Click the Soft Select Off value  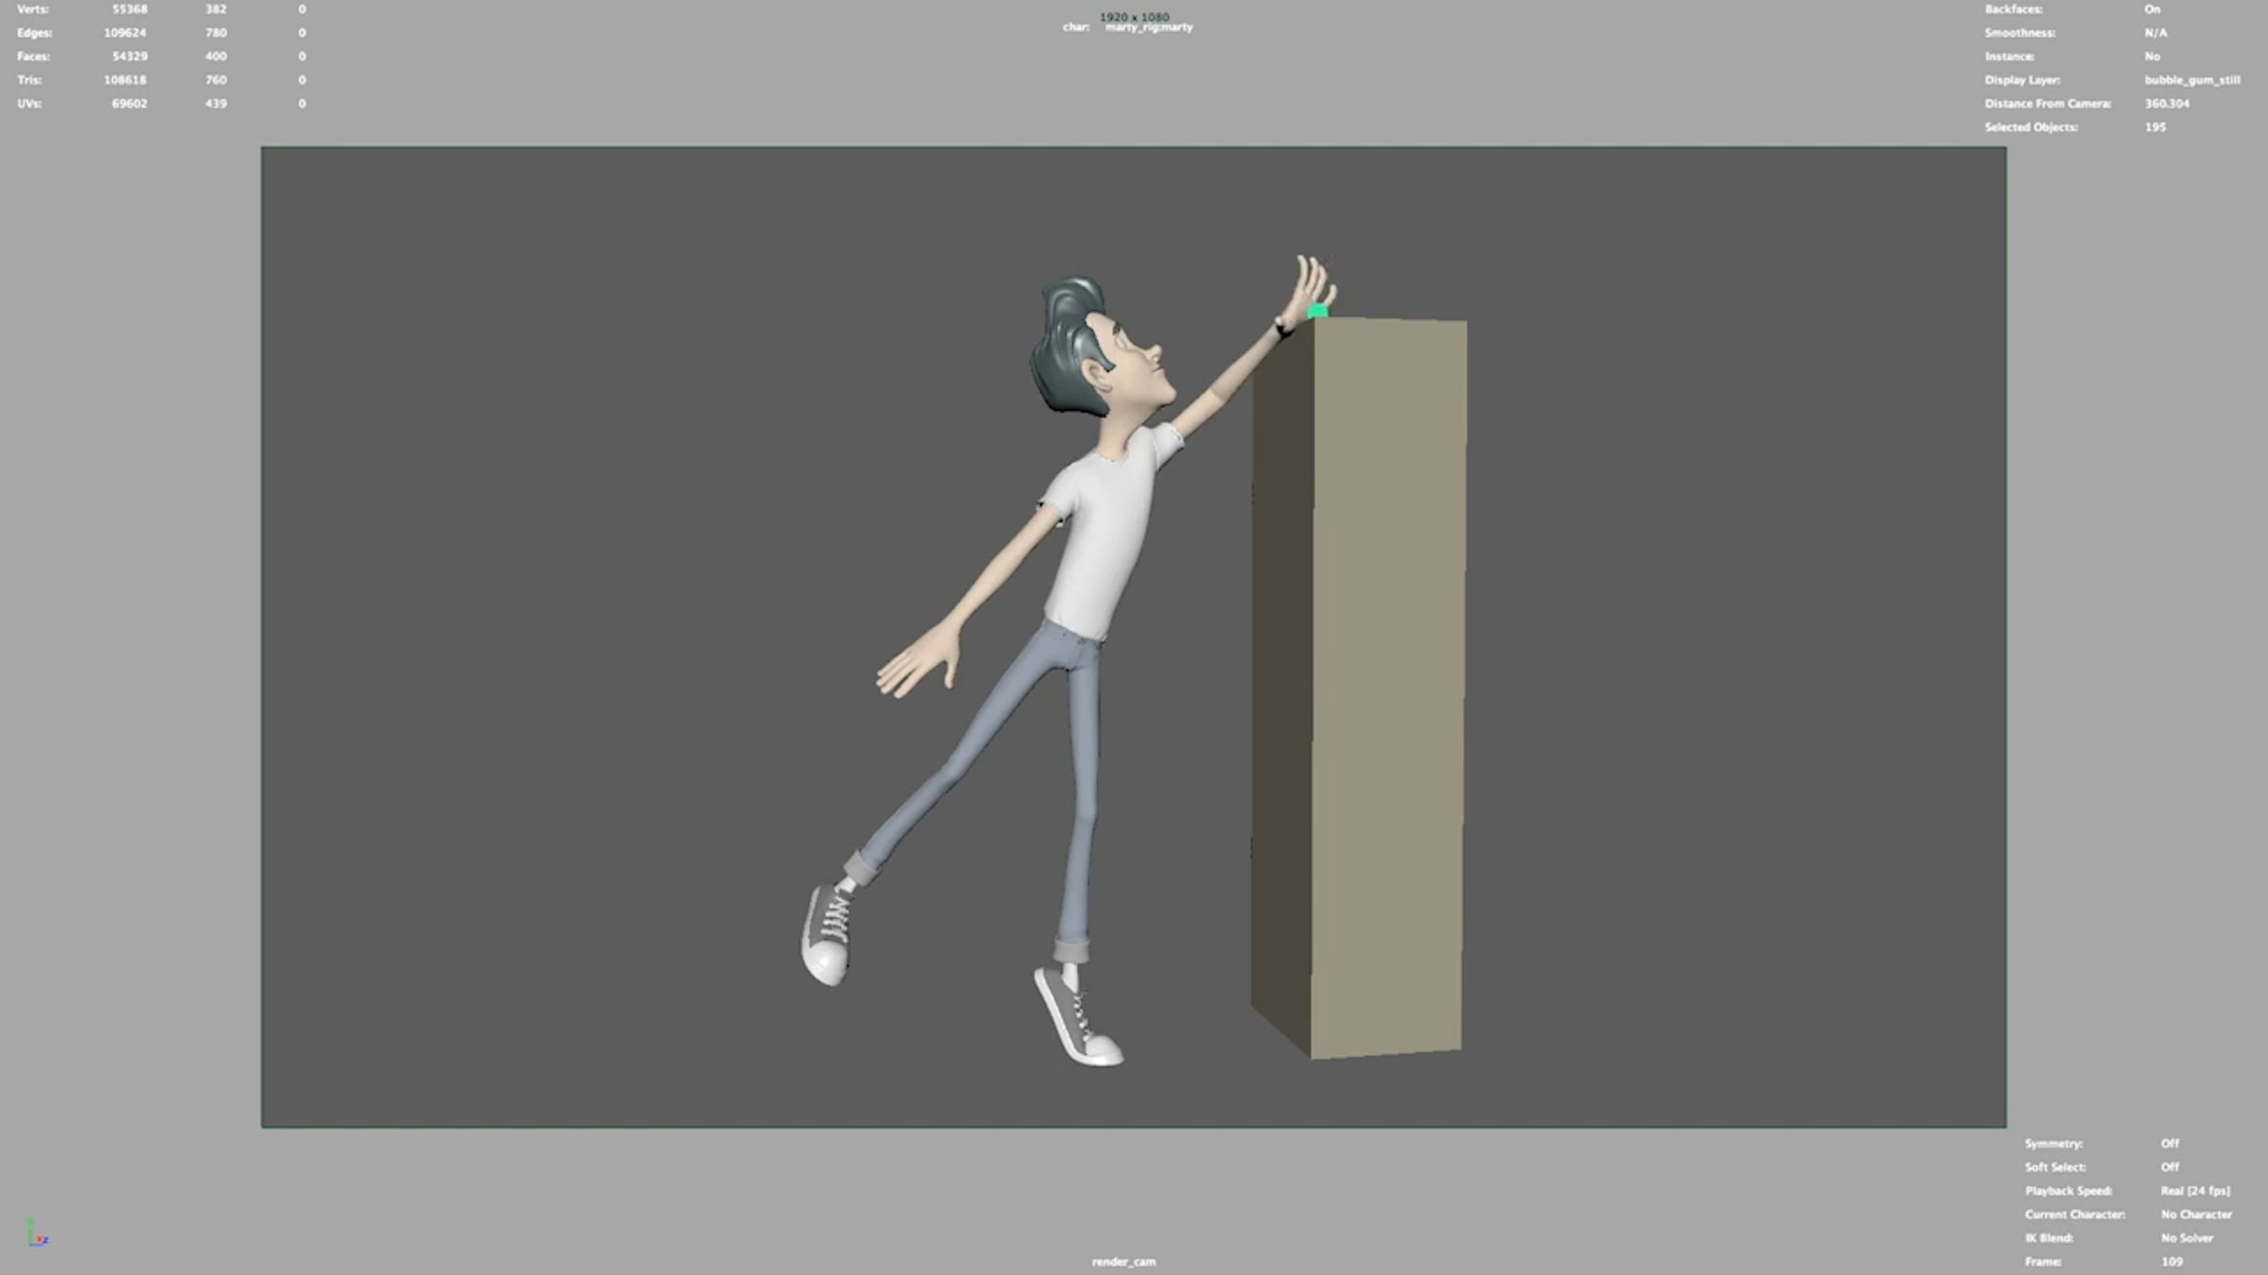pyautogui.click(x=2169, y=1167)
